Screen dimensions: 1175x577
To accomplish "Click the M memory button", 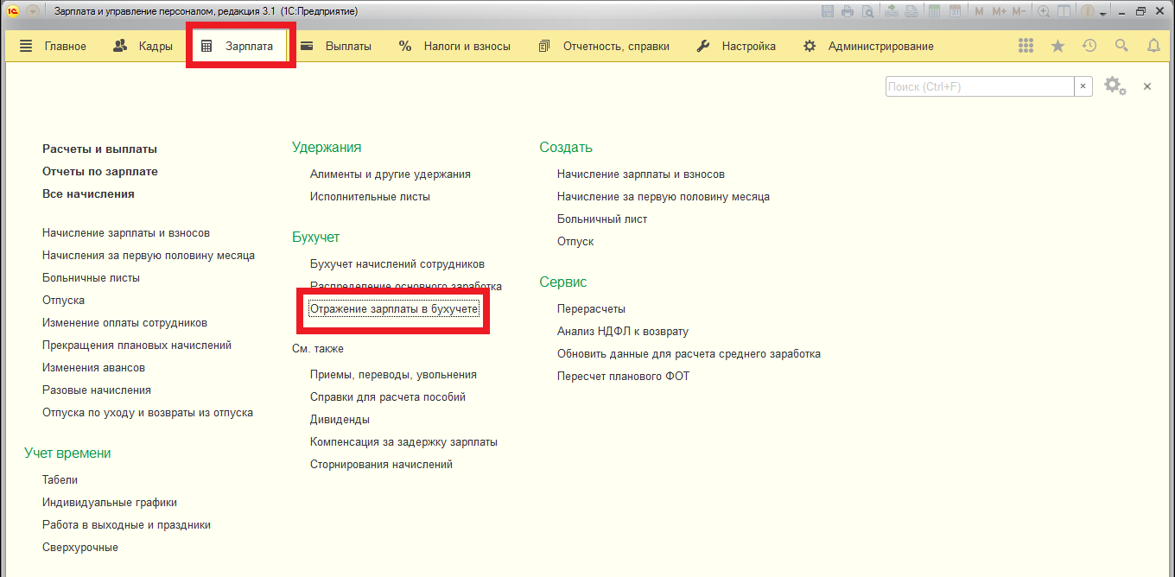I will [979, 11].
